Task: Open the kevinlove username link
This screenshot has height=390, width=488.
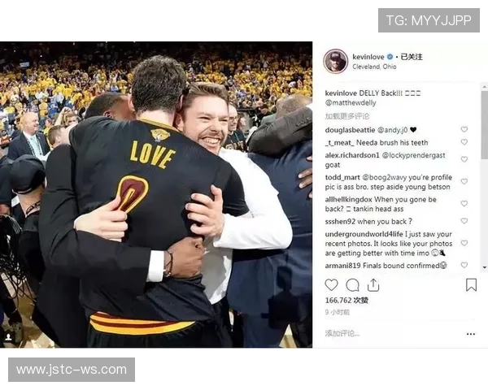Action: click(x=368, y=57)
